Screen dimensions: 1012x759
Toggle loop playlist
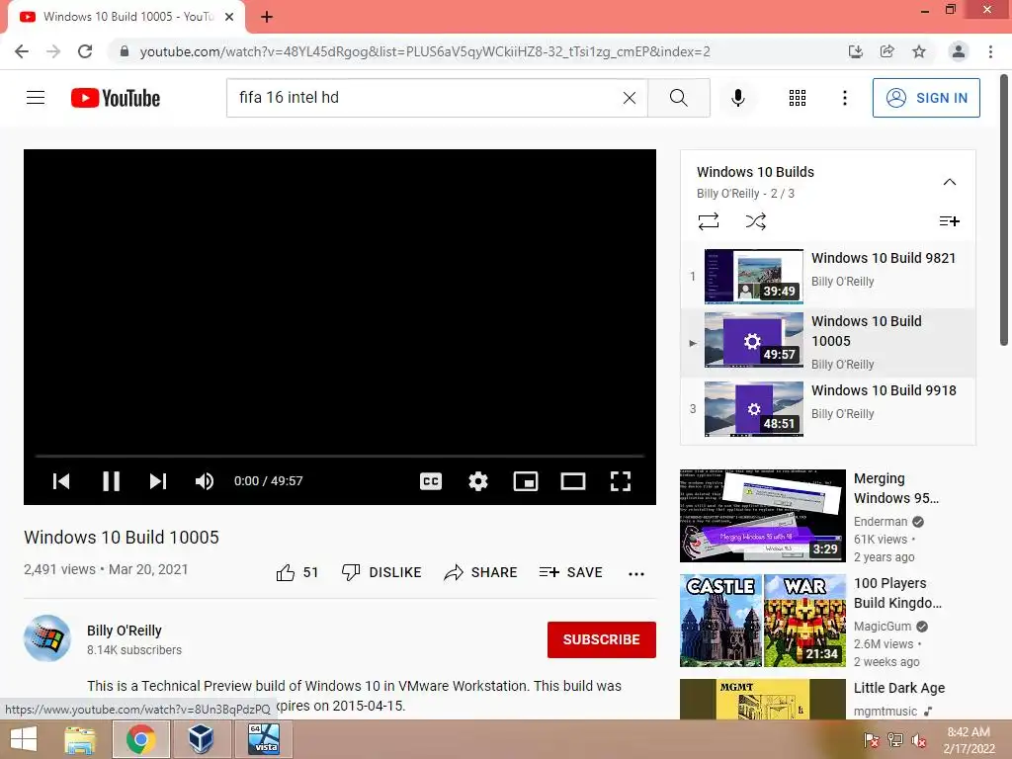(708, 221)
